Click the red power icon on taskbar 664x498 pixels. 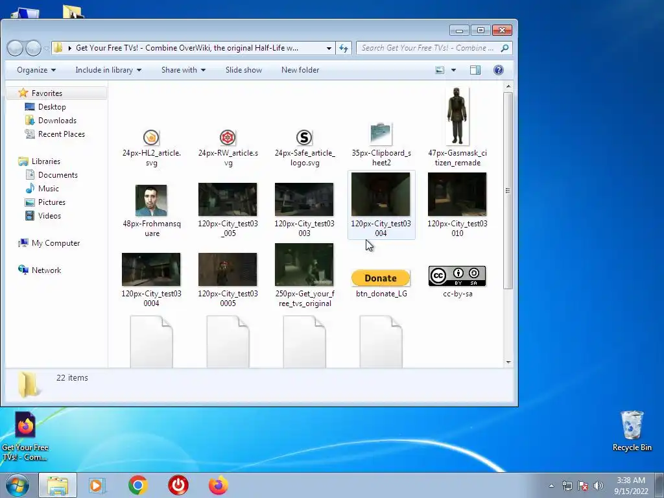(x=178, y=485)
